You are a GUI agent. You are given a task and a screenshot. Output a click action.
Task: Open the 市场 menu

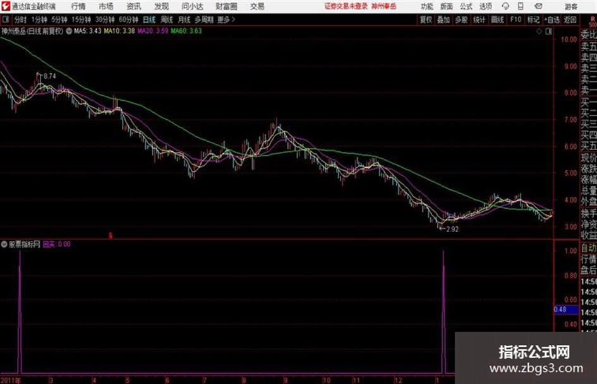(106, 6)
